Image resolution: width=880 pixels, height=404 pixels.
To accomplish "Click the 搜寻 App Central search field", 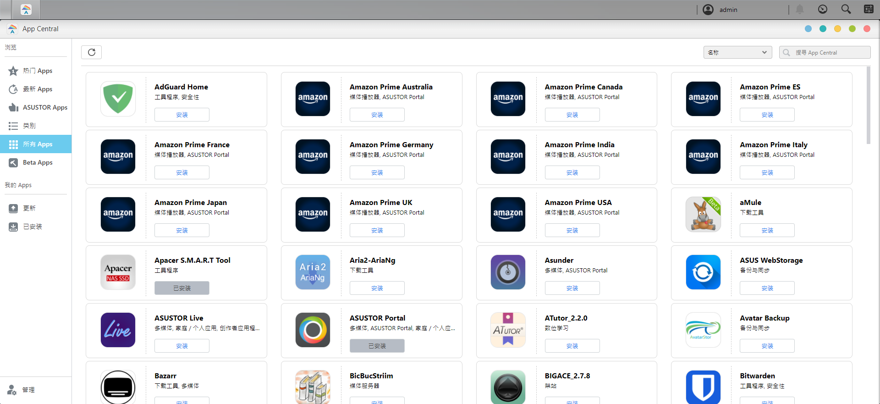I will [x=825, y=52].
